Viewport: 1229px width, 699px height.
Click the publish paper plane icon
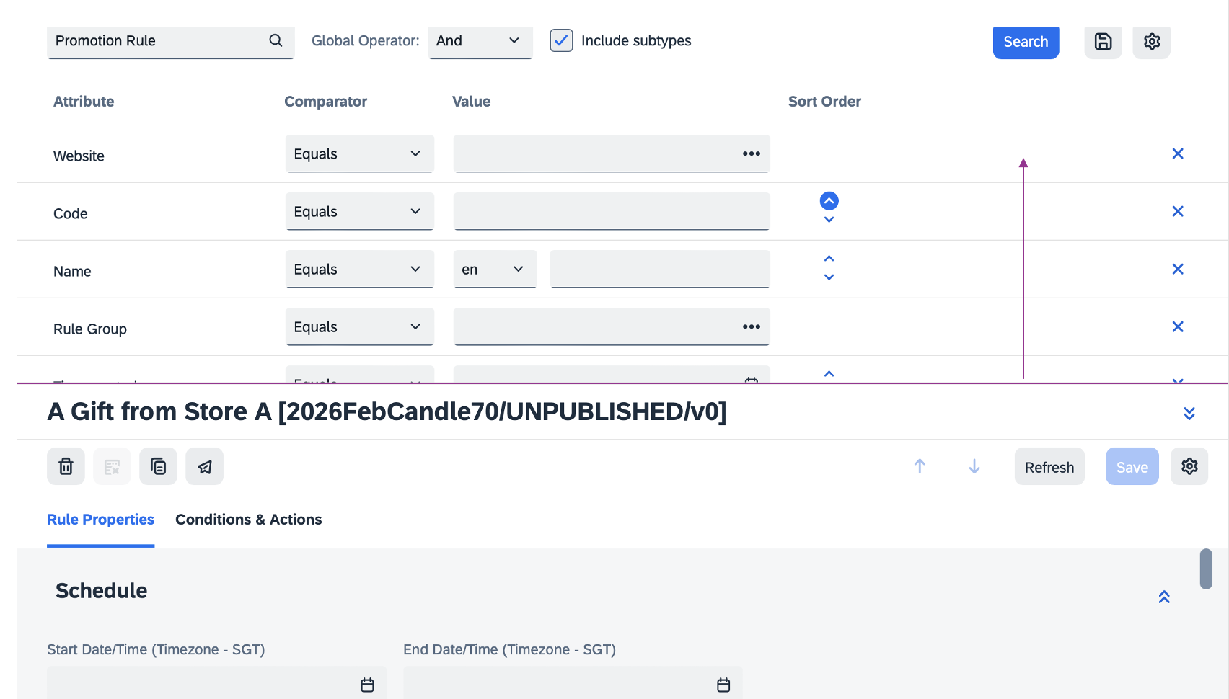click(205, 467)
